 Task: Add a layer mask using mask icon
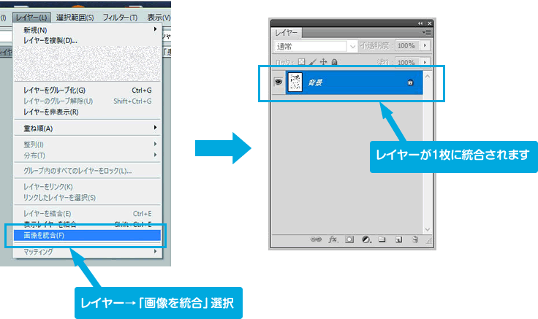(x=349, y=239)
